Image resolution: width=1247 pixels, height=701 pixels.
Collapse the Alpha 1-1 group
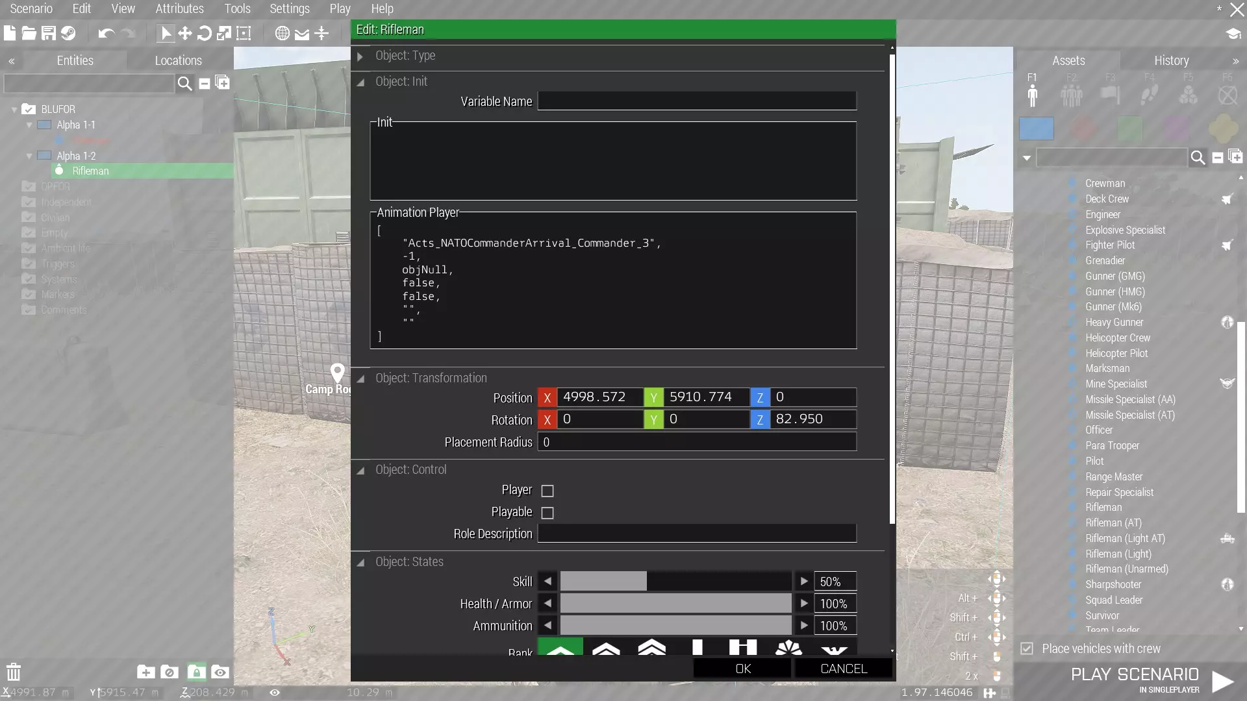[x=29, y=125]
